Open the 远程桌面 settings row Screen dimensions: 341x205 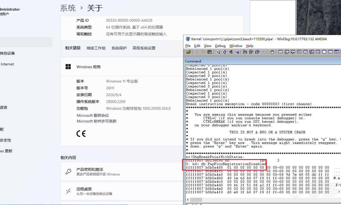point(122,191)
